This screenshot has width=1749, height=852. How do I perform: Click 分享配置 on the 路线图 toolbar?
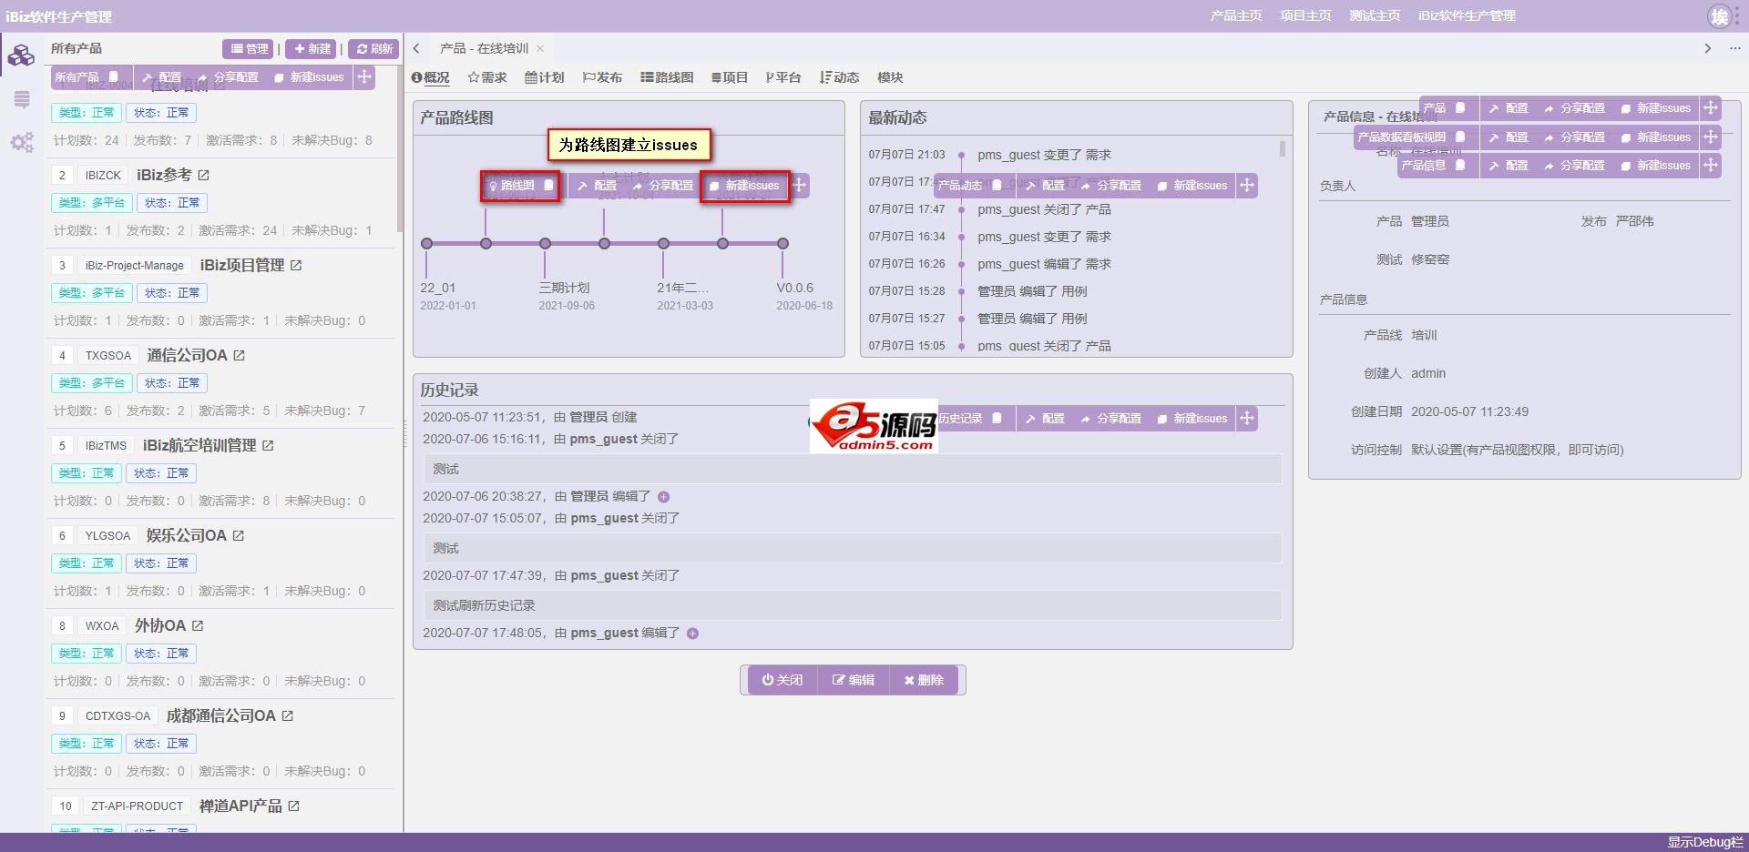point(663,186)
